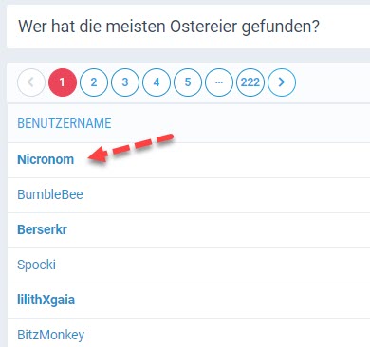370x347 pixels.
Task: Open BumbleBee's user profile
Action: coord(50,194)
